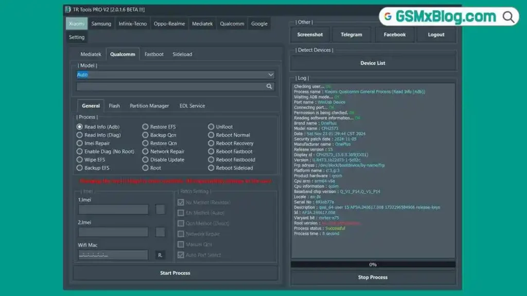Toggle the Network Repair patch checkbox

click(181, 234)
